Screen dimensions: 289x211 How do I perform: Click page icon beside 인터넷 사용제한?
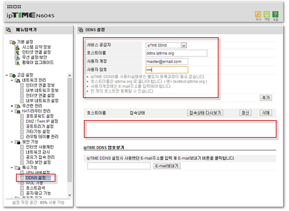tap(22, 147)
